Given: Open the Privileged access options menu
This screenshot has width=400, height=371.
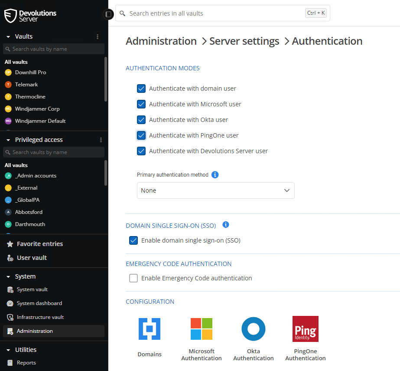Looking at the screenshot, I should (101, 140).
